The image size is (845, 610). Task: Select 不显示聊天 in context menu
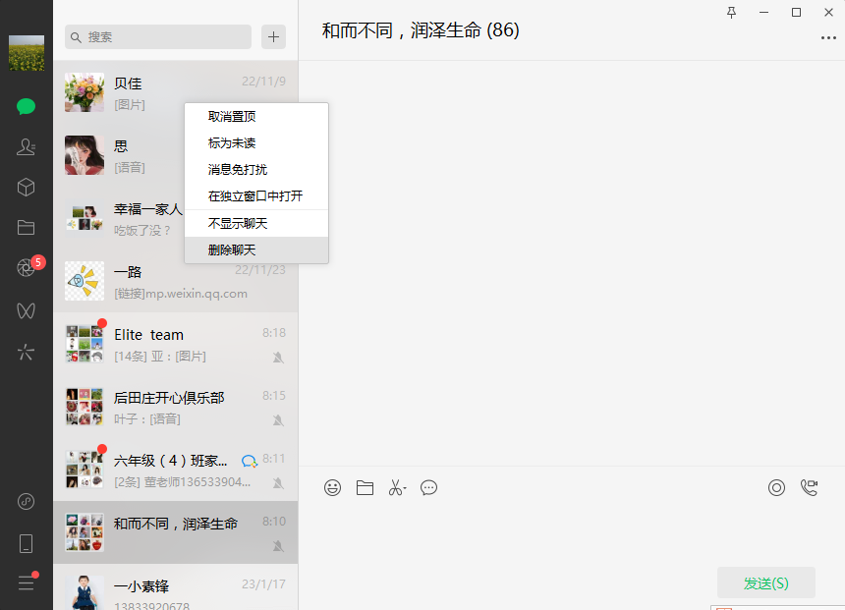tap(256, 223)
